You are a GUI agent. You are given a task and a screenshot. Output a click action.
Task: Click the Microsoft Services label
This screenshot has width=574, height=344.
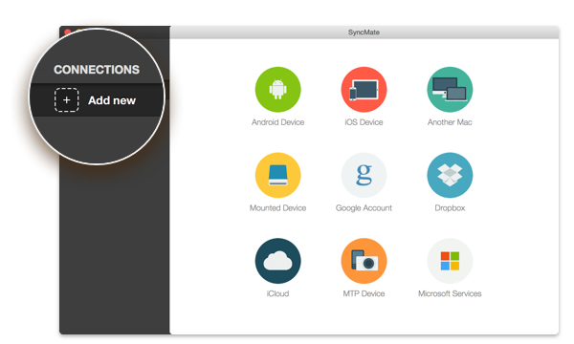[450, 293]
